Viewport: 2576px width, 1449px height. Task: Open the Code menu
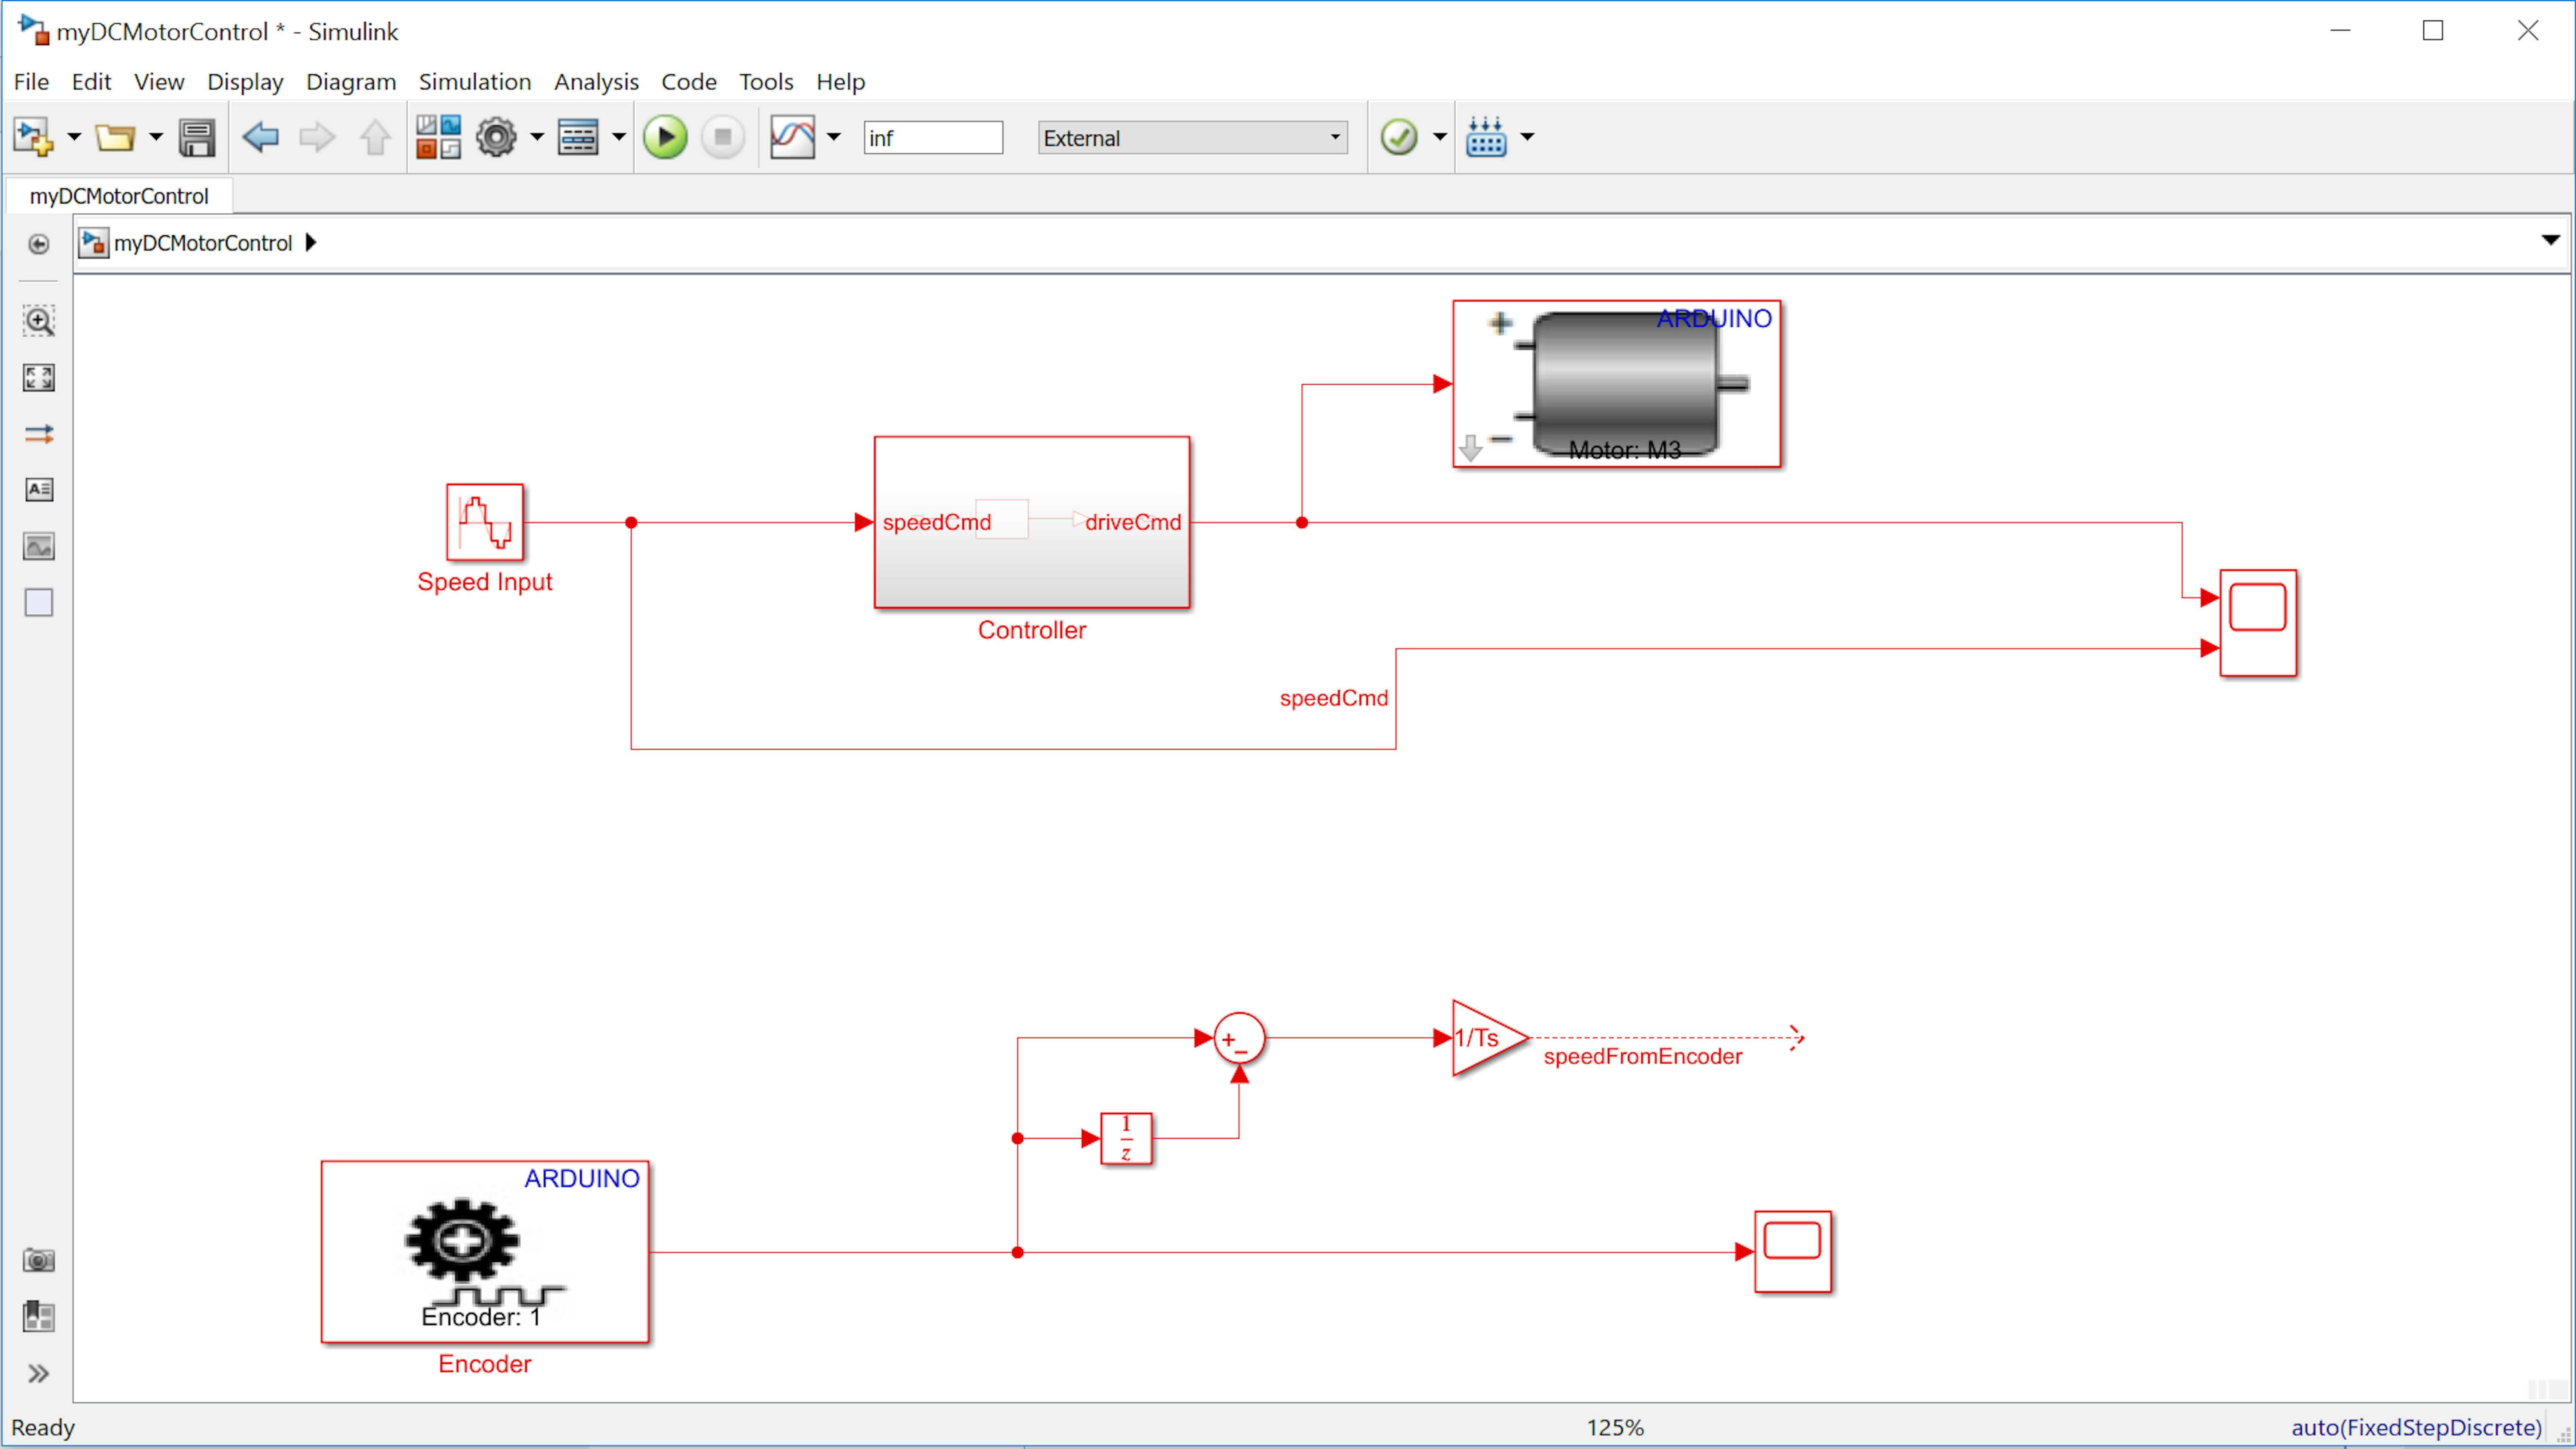coord(689,82)
